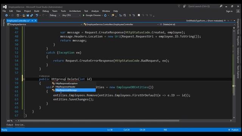Viewport: 242px width, 136px height.
Task: Click the pin icon on EmployeesController.cs tab
Action: 33,20
